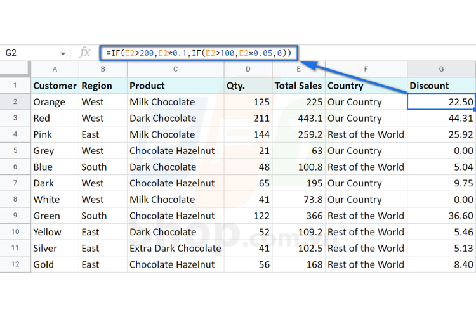Image resolution: width=476 pixels, height=317 pixels.
Task: Select cell with Total Sales 73.8
Action: pos(299,199)
